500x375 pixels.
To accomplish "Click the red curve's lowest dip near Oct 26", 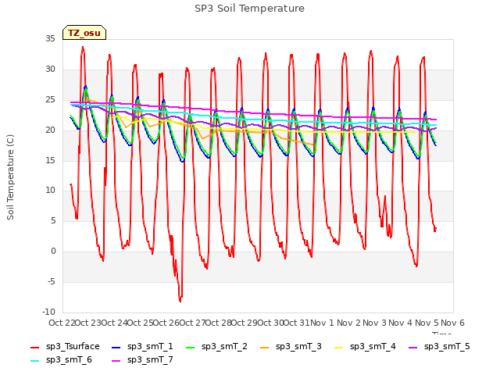I will [180, 300].
